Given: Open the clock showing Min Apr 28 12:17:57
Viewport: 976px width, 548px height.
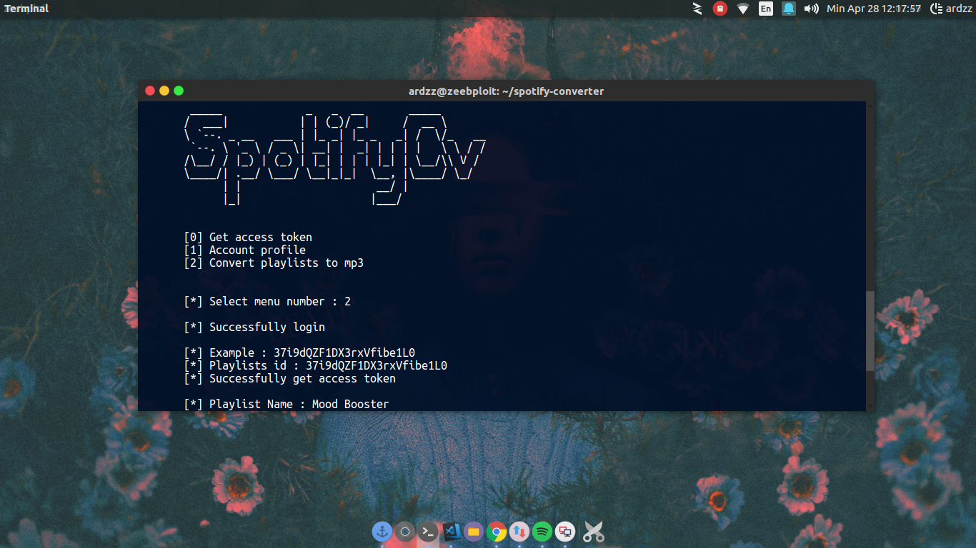Looking at the screenshot, I should [874, 9].
